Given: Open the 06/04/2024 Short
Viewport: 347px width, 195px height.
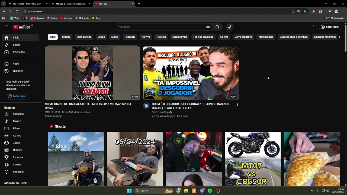Looking at the screenshot, I should coord(135,159).
